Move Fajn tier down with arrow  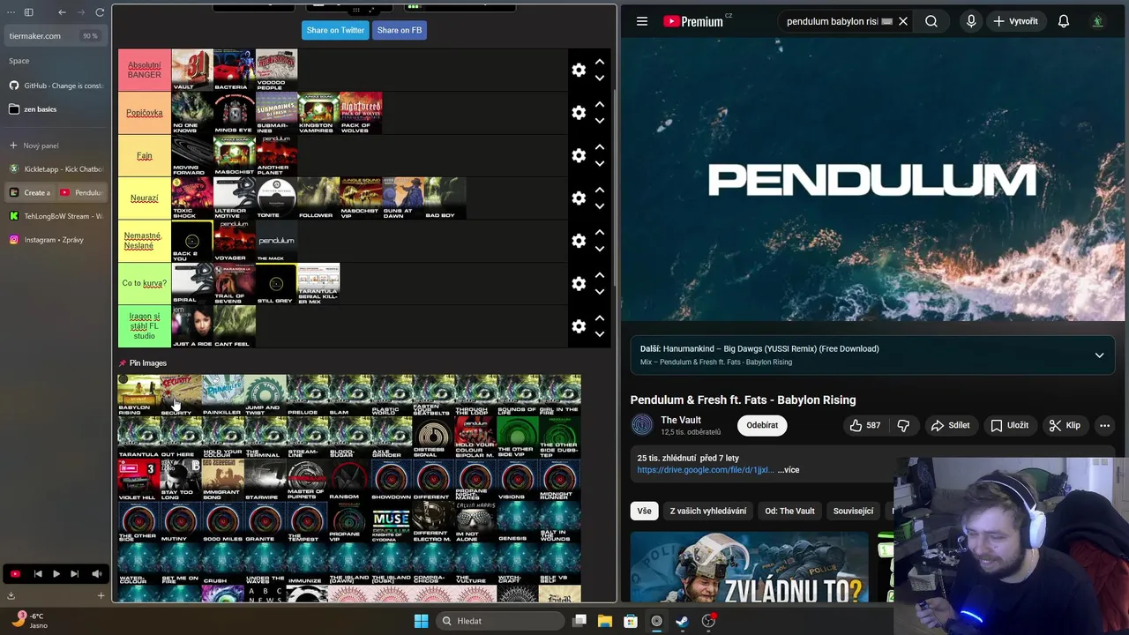click(x=600, y=164)
